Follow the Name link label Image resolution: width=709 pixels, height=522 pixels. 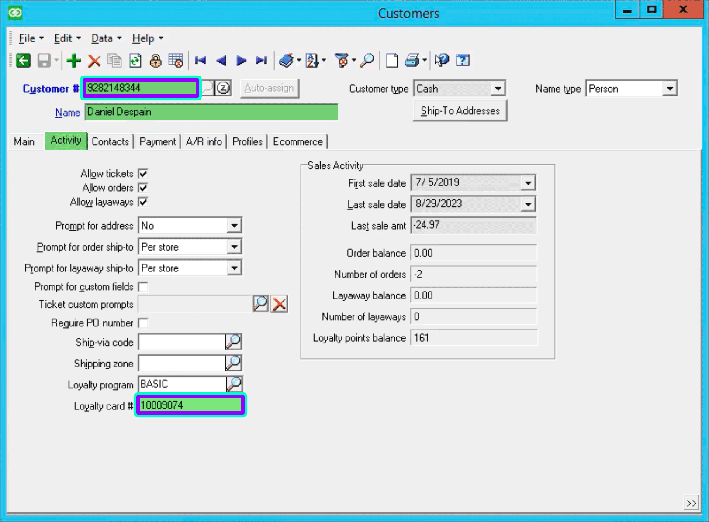[67, 113]
